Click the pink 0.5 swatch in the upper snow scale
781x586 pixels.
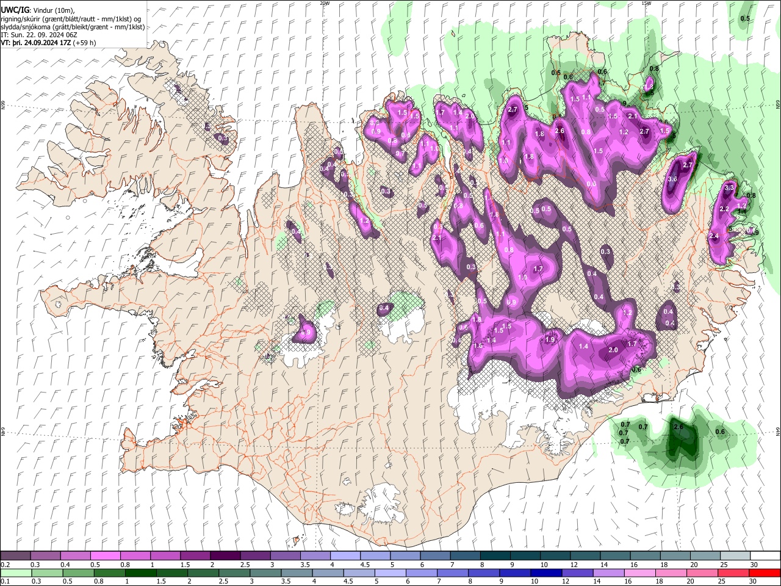[x=105, y=556]
